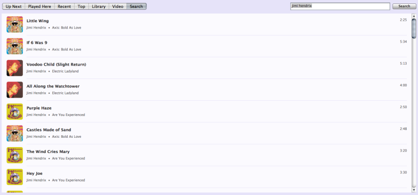Click Are You Experienced under Purple Haze
The image size is (418, 195).
(x=69, y=115)
